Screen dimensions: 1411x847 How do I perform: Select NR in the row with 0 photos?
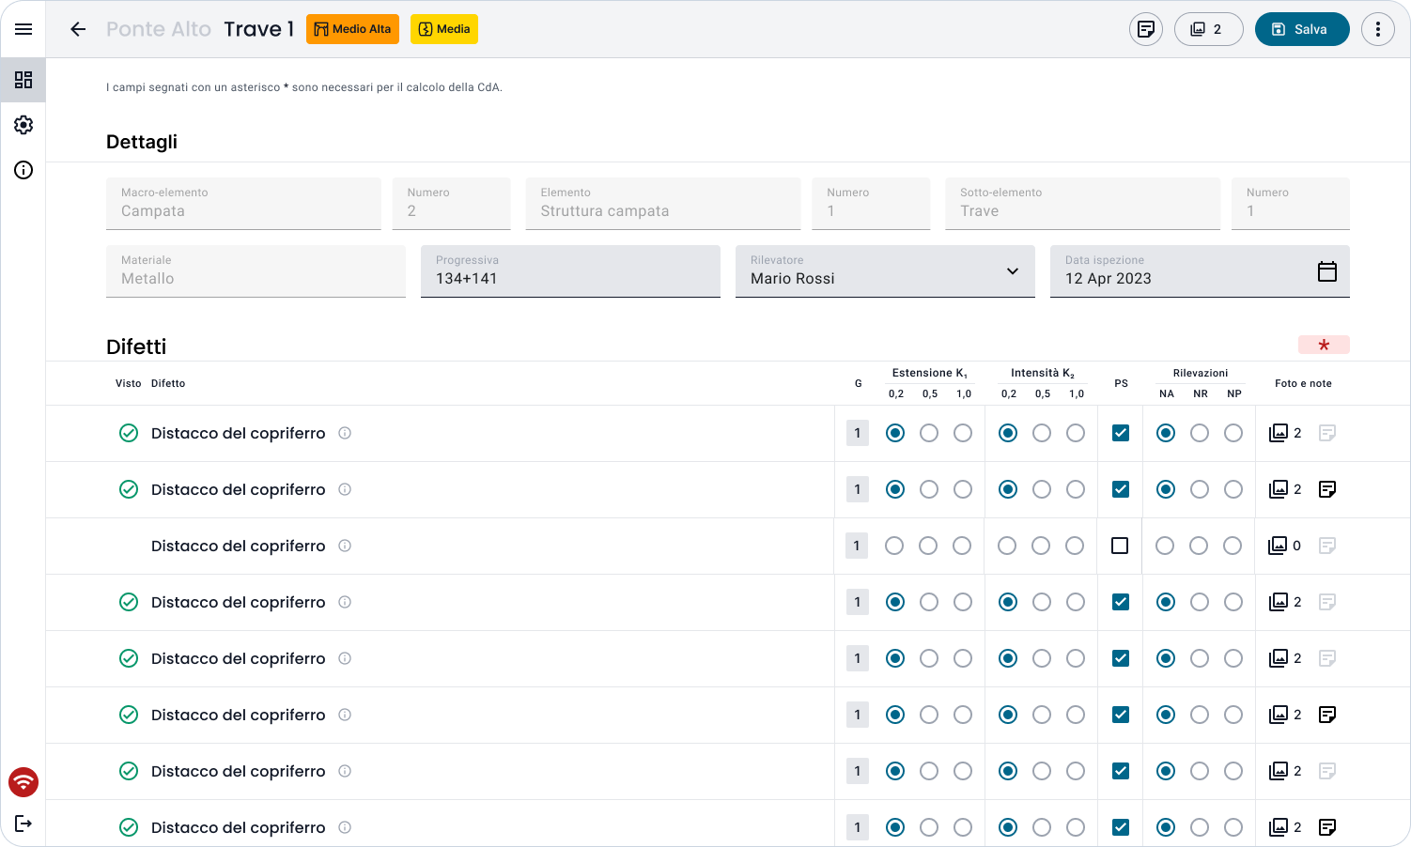coord(1199,546)
